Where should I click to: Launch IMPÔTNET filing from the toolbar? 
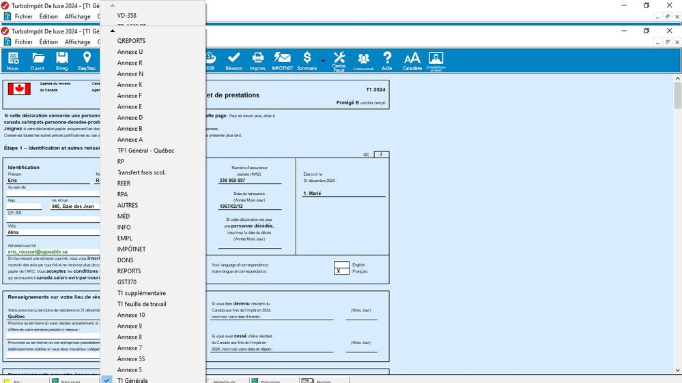coord(283,61)
